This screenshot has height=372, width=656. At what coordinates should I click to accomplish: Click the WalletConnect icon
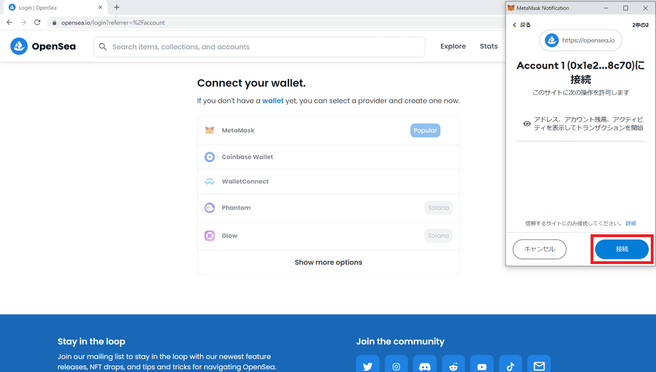(209, 182)
